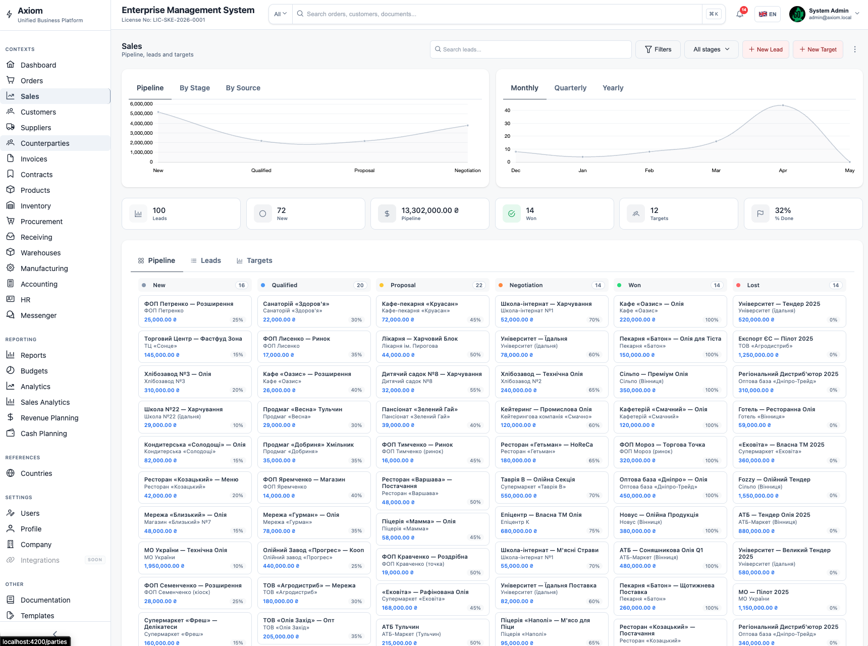Open the Кафе-пекарня «Круасан» card

[x=432, y=311]
